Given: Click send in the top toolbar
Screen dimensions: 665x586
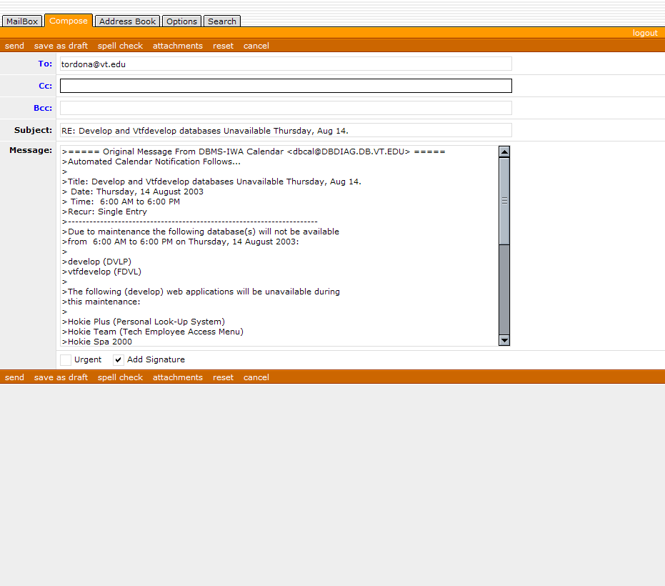Looking at the screenshot, I should click(14, 46).
